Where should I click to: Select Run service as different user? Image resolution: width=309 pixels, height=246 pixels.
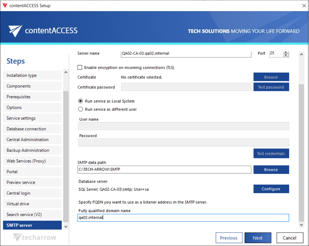[81, 109]
